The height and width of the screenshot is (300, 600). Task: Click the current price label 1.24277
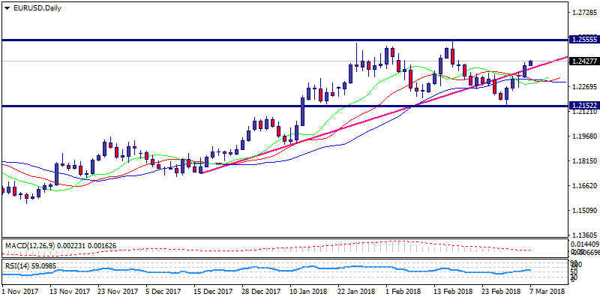click(x=583, y=61)
